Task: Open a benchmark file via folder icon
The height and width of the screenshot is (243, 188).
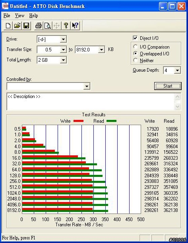Action: click(x=17, y=25)
